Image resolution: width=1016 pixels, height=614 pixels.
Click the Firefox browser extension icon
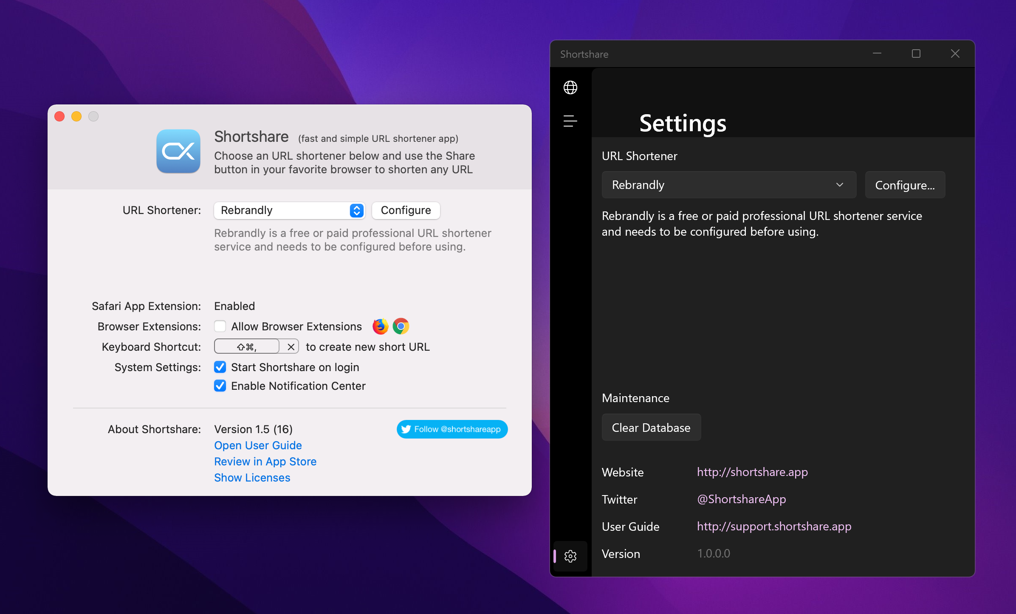point(380,326)
